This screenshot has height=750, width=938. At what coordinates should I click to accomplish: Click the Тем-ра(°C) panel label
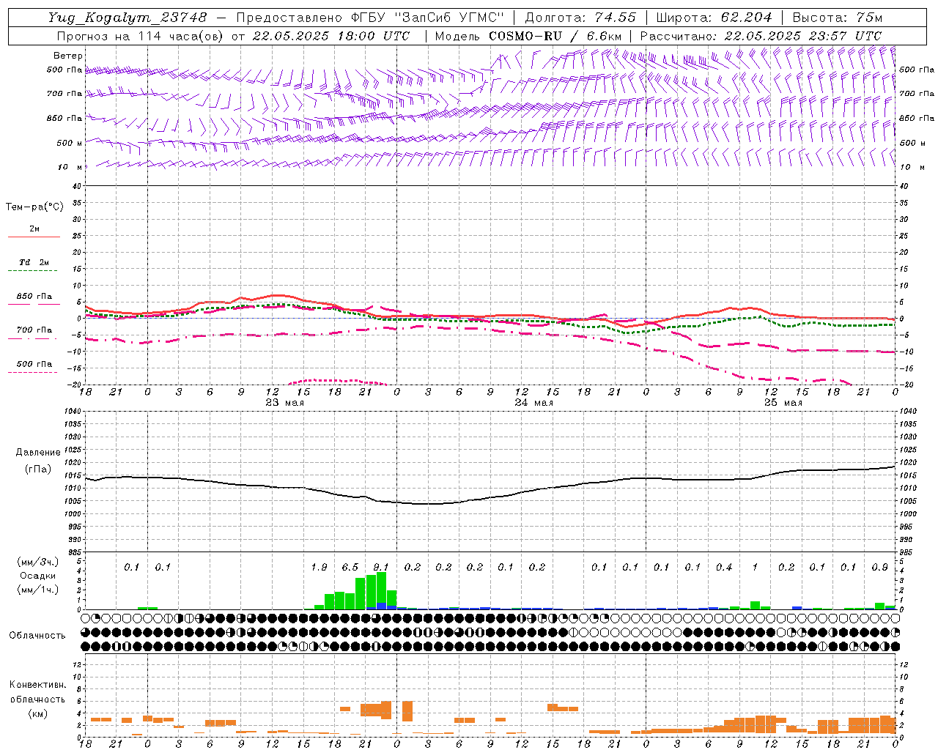click(34, 207)
